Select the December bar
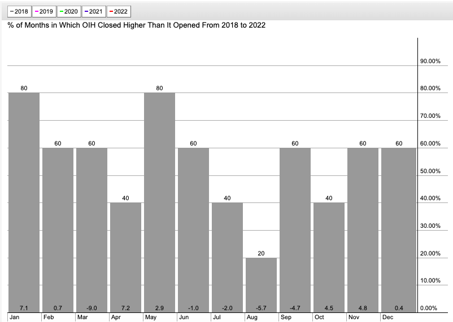The width and height of the screenshot is (453, 322). click(399, 230)
